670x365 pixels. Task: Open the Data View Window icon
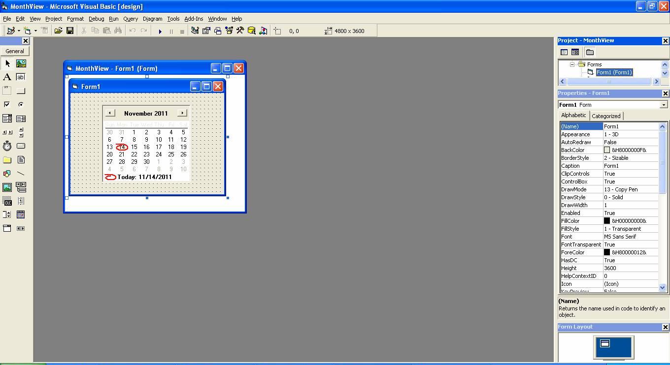(x=252, y=31)
